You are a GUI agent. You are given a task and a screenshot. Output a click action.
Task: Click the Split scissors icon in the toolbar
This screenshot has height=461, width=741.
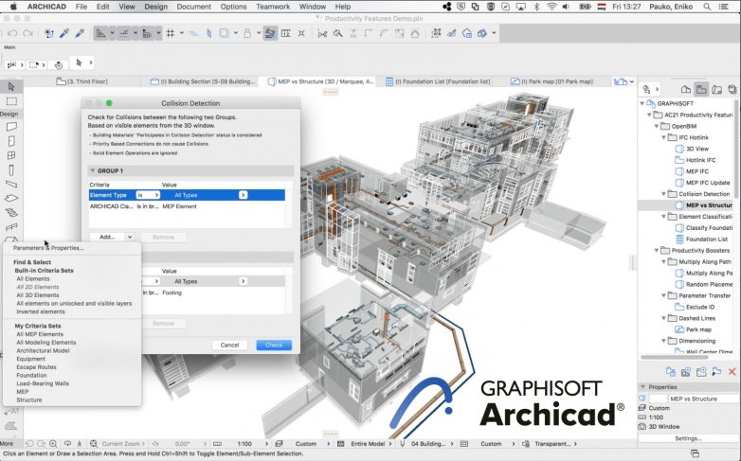(x=322, y=33)
